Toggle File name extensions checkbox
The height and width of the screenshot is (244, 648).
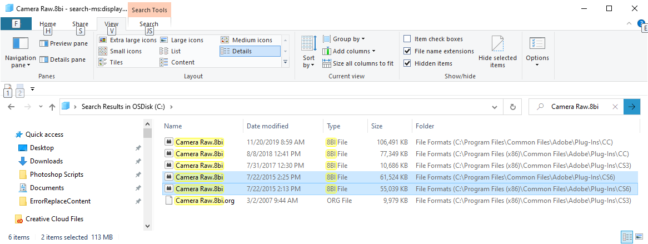coord(407,51)
